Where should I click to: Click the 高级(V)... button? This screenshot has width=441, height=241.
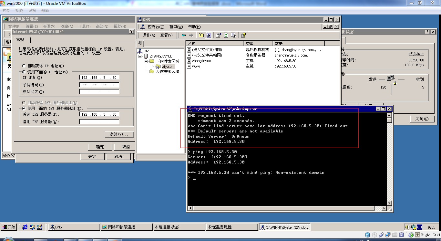tap(119, 134)
